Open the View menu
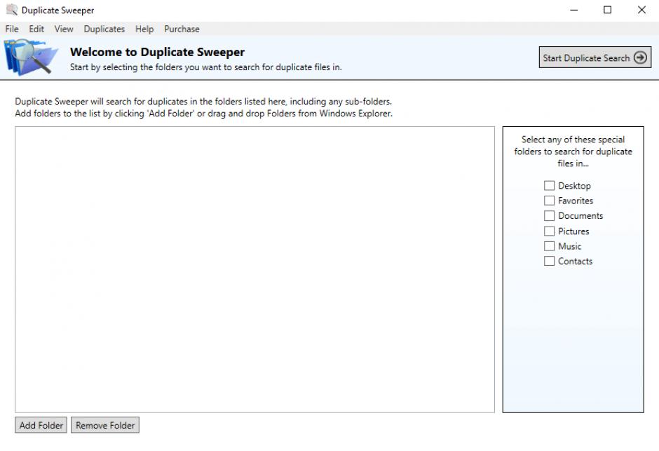The image size is (659, 451). (64, 29)
